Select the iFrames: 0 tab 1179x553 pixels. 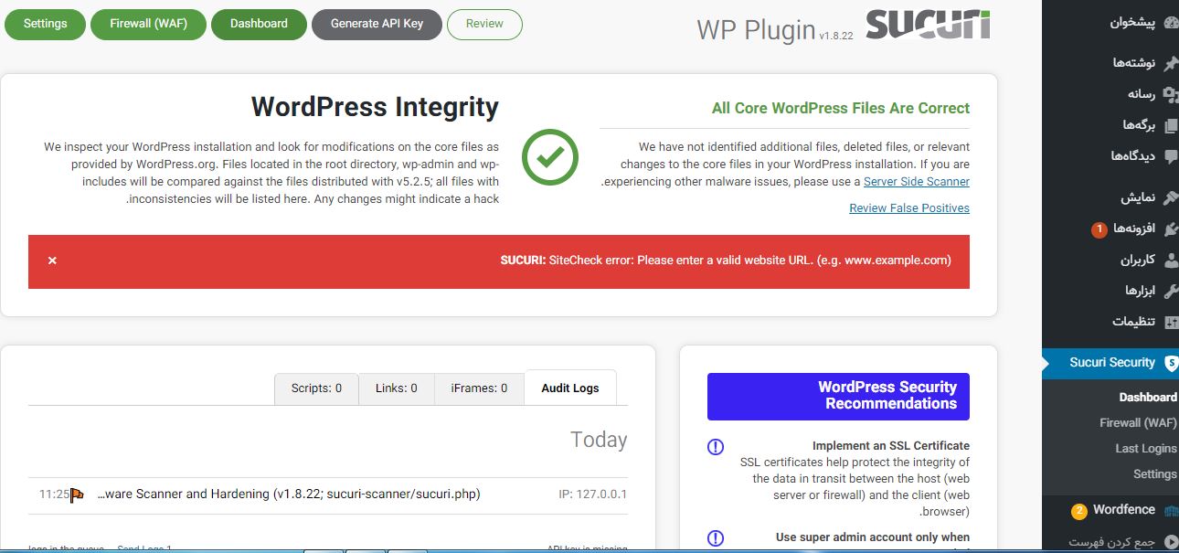(x=479, y=388)
